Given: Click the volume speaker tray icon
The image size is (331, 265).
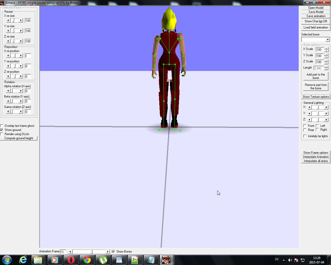Looking at the screenshot, I should point(290,260).
